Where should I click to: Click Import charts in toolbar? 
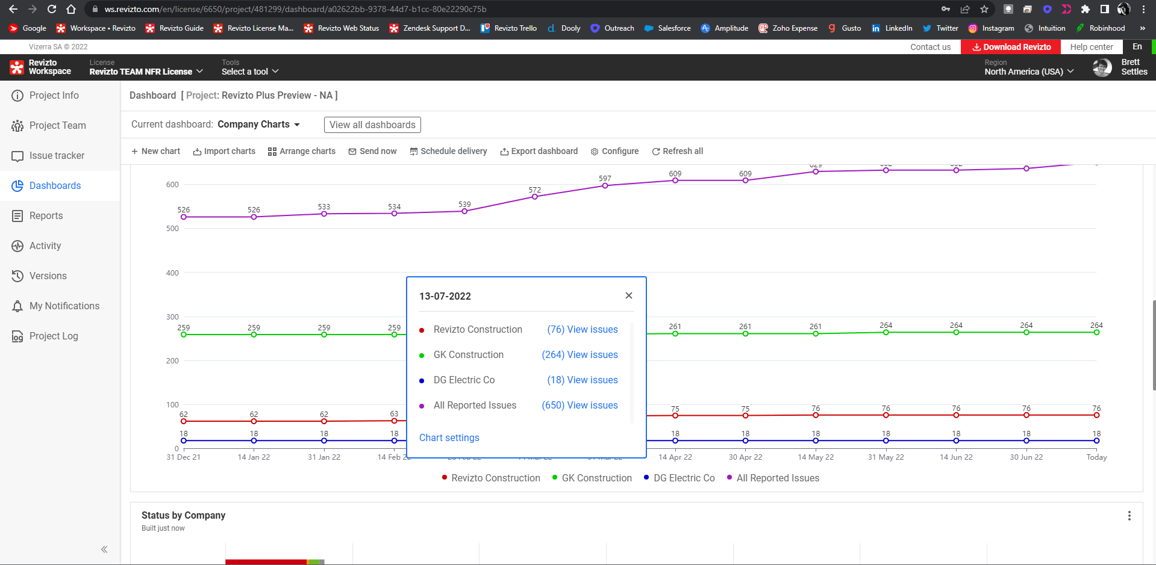coord(224,152)
